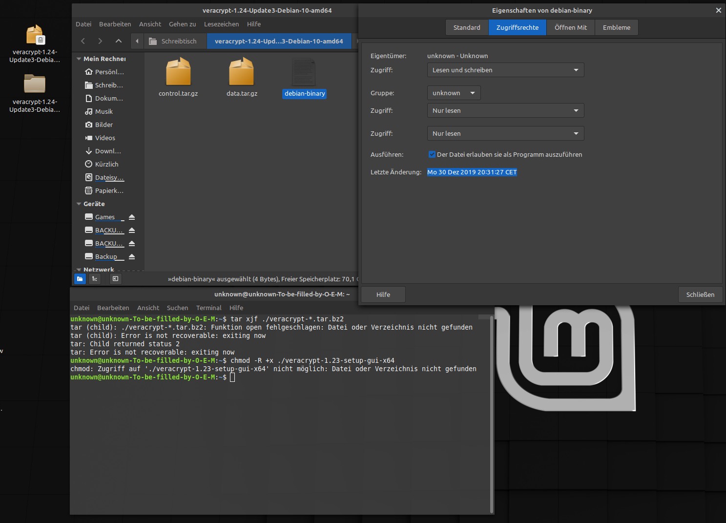Select the debian-binary file icon

tap(304, 72)
